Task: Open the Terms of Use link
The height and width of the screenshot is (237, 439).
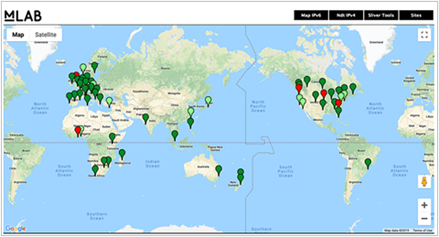Action: pos(423,230)
